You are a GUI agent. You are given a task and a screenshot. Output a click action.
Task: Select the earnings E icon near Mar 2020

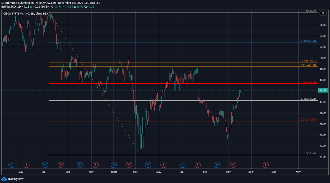tap(129, 165)
